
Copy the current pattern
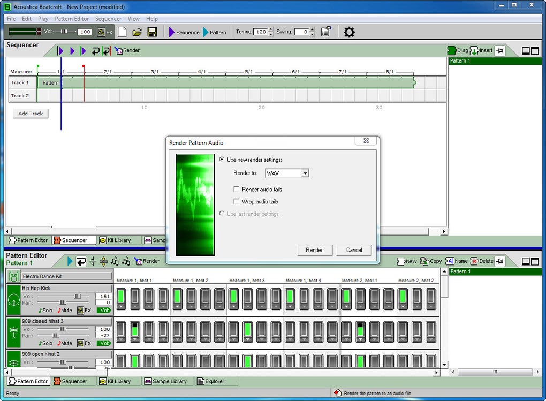[x=431, y=261]
